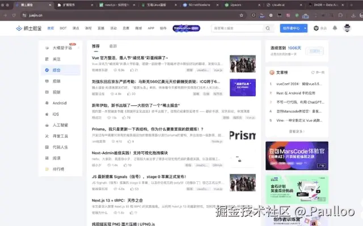This screenshot has width=363, height=226.
Task: Open the notification bell
Action: pos(335,28)
